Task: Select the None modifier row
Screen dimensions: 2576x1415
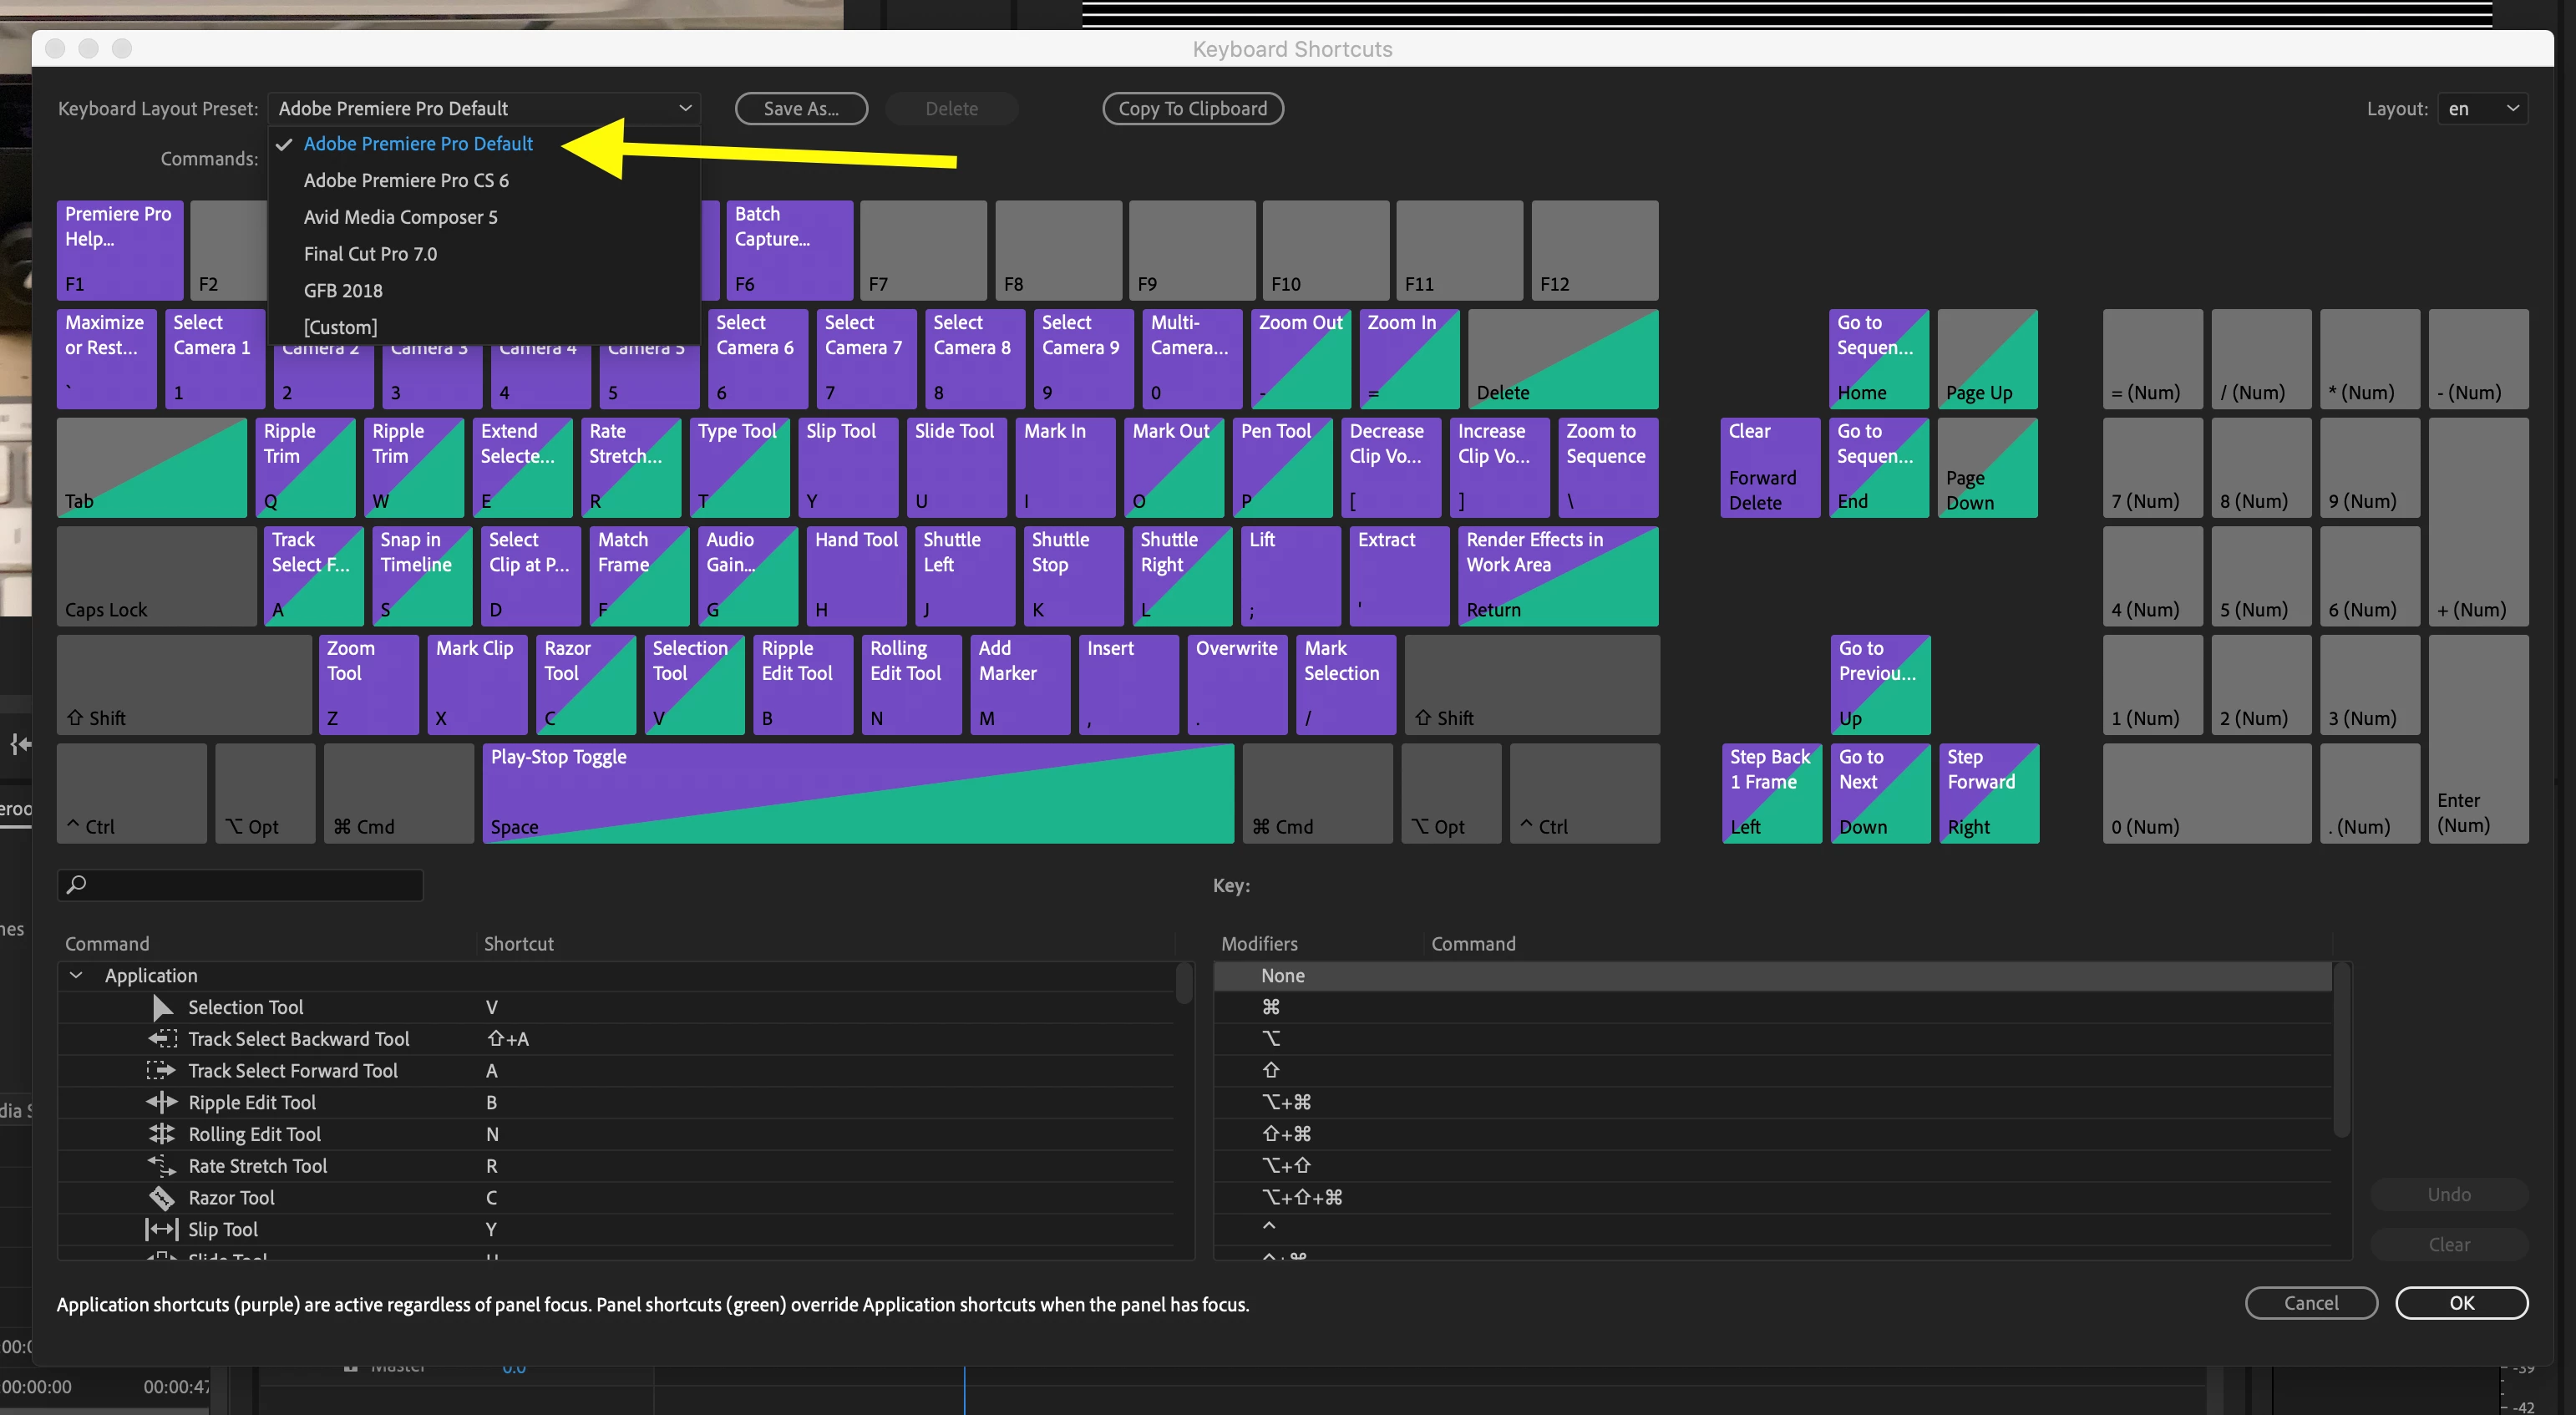Action: pyautogui.click(x=1283, y=976)
